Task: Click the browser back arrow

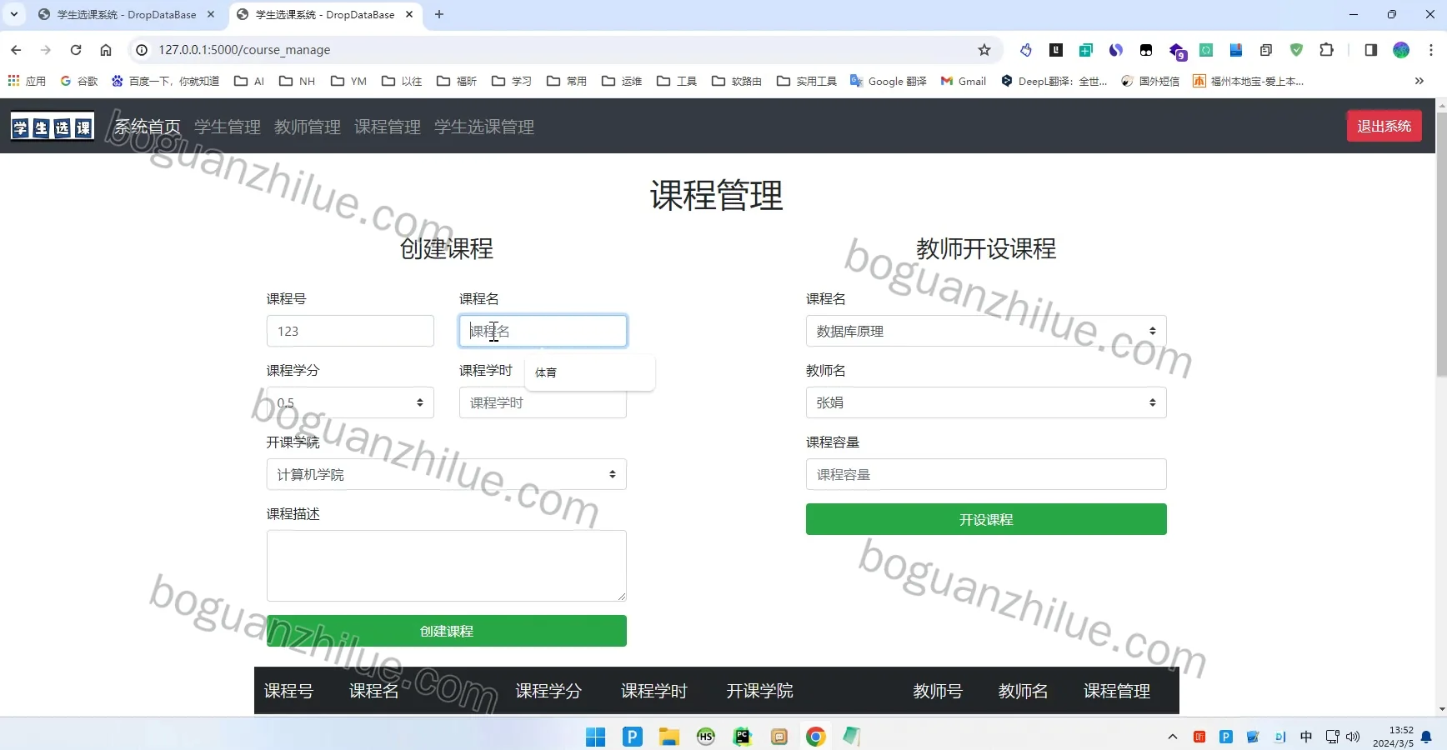Action: (16, 50)
